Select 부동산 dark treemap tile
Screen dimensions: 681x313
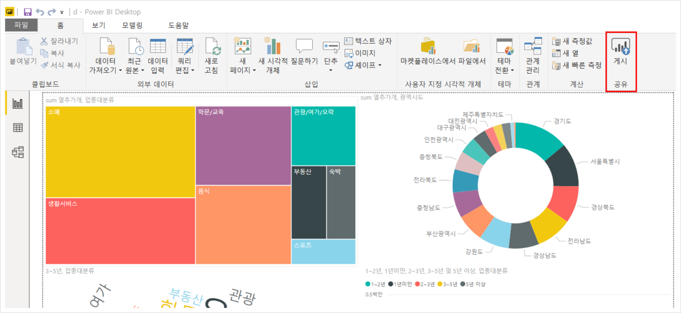(x=309, y=202)
